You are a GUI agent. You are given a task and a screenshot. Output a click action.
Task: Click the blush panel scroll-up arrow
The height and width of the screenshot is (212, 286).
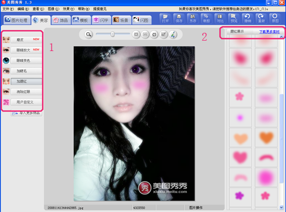pos(281,37)
